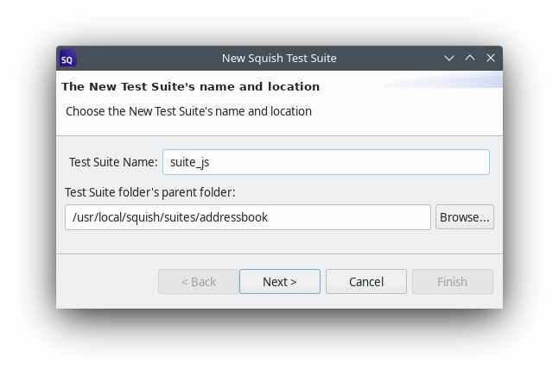559x375 pixels.
Task: Maximize the New Squish Test Suite dialog
Action: tap(470, 59)
